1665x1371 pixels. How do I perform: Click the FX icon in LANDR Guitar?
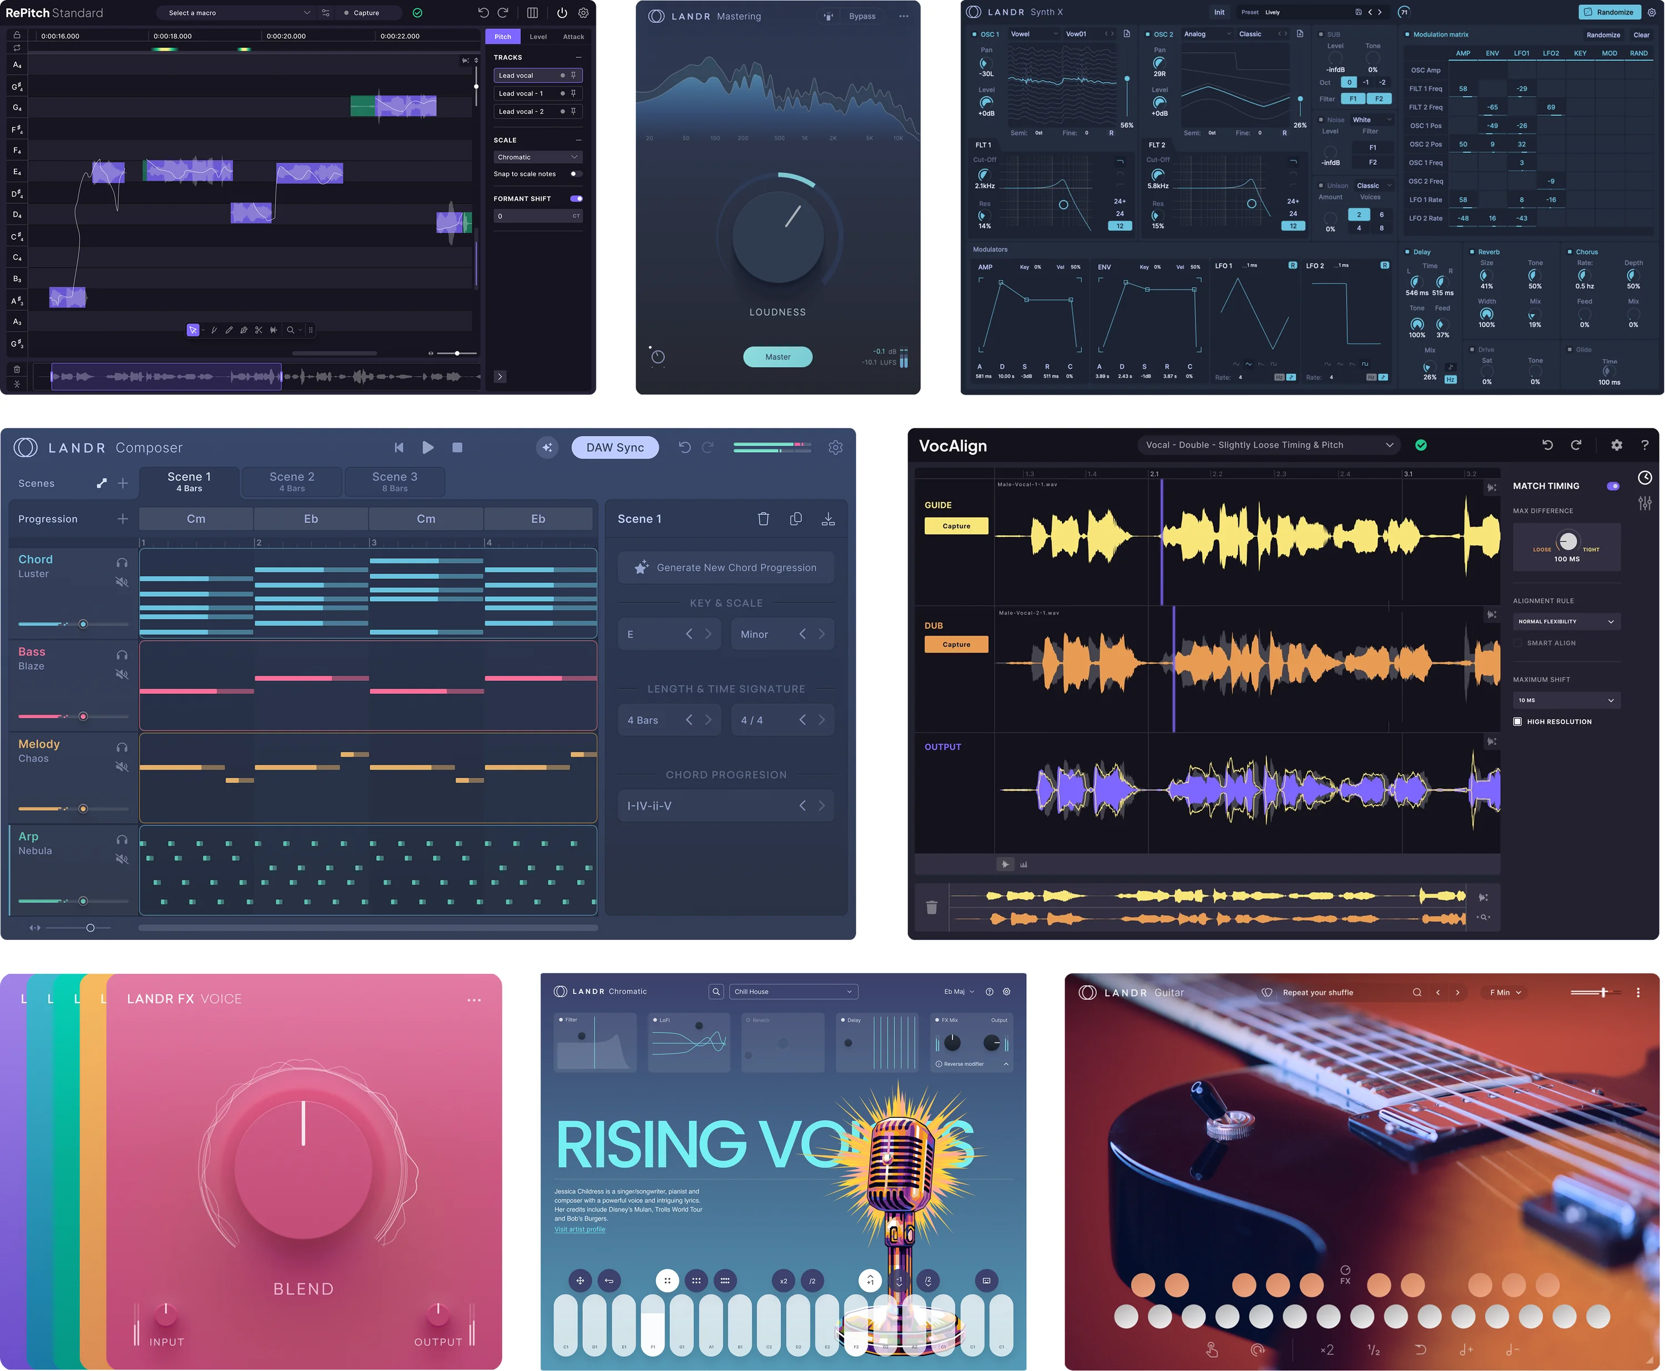click(x=1345, y=1276)
